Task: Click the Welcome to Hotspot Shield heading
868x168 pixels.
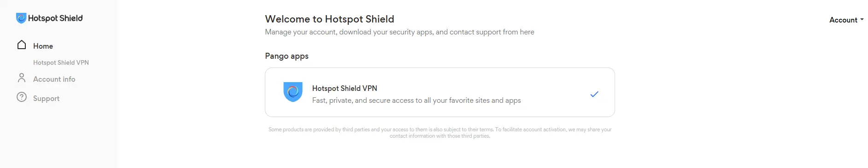Action: [x=329, y=19]
